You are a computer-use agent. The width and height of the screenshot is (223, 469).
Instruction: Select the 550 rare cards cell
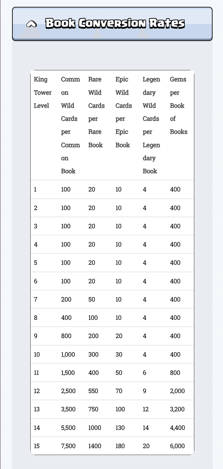[93, 391]
